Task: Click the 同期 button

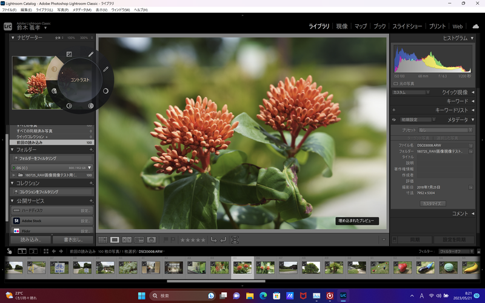Action: pos(415,240)
